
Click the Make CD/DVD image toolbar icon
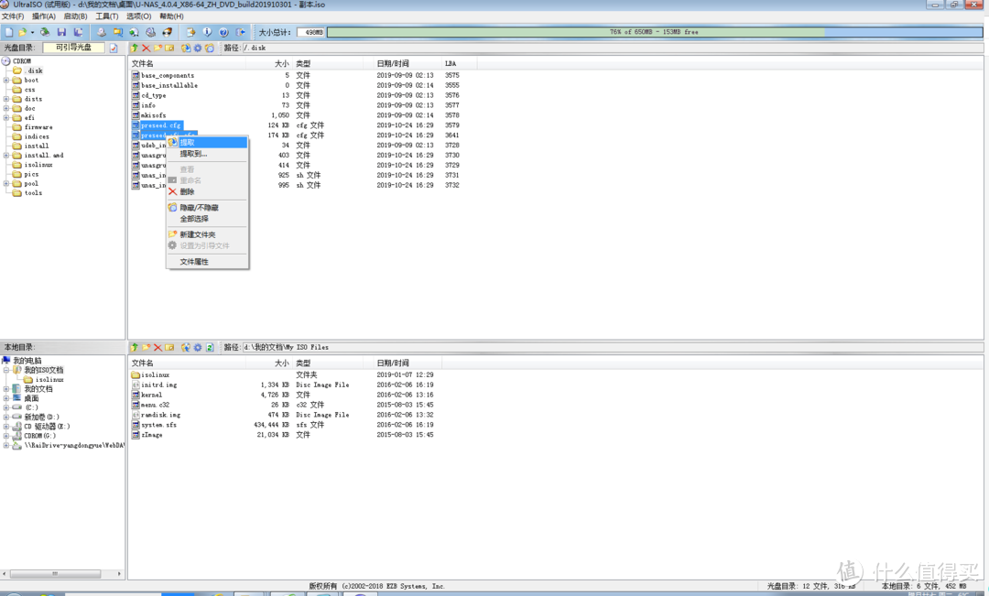pyautogui.click(x=101, y=32)
